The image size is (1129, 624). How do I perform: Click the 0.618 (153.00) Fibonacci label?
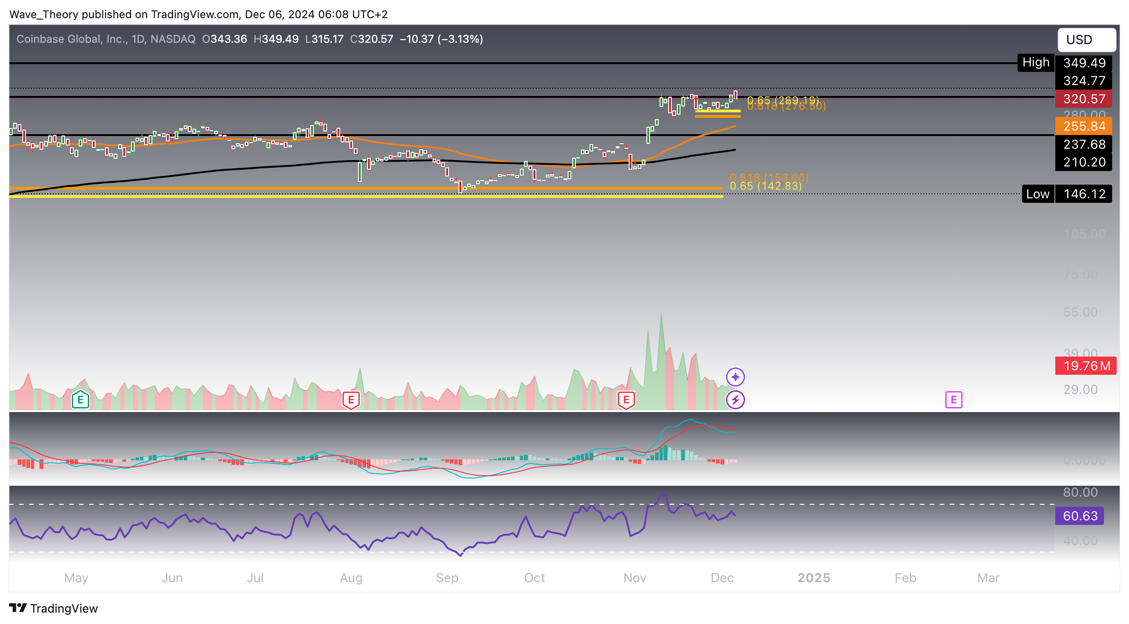click(769, 177)
